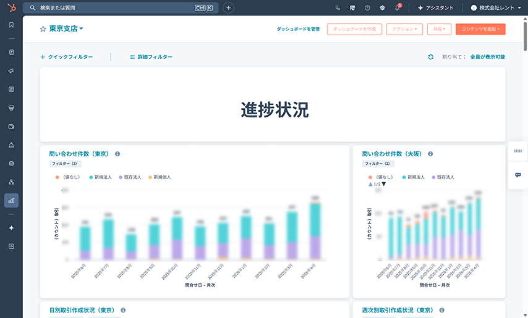The image size is (528, 318).
Task: Open the service sidebar icon
Action: 12,145
